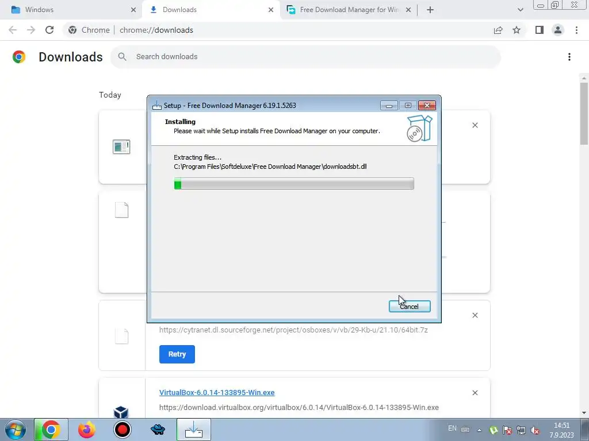
Task: Click the VirtualBox cube file icon
Action: pos(121,412)
